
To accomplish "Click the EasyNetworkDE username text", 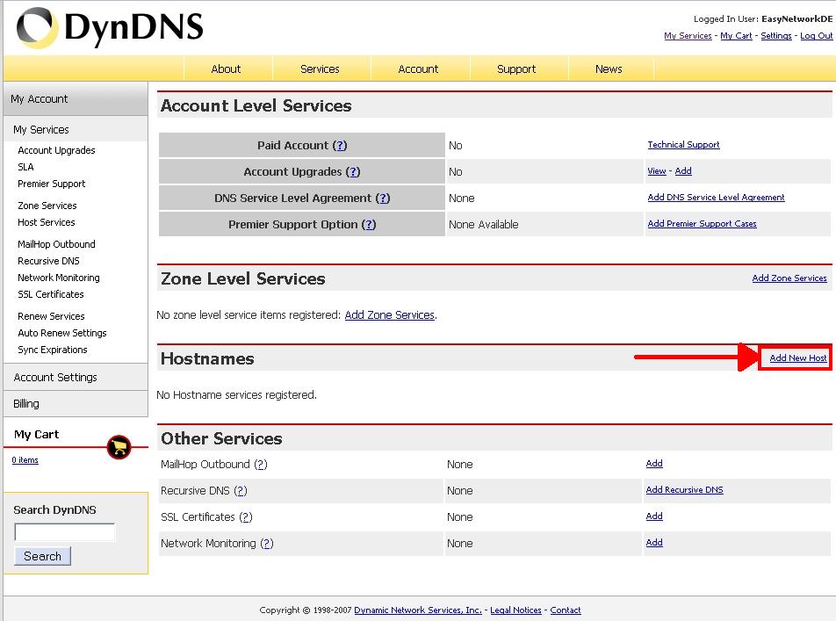I will click(x=797, y=18).
